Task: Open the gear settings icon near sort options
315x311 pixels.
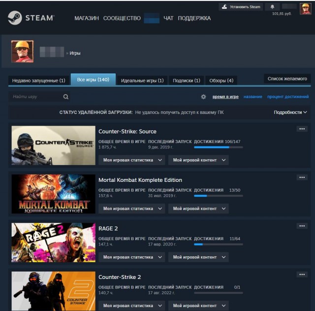Action: point(203,97)
